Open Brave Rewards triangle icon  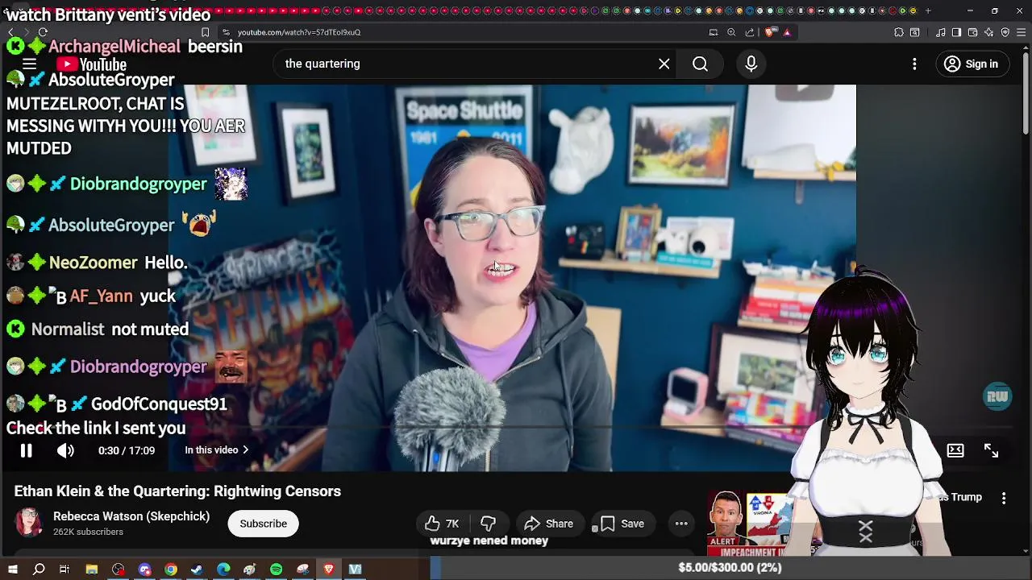(x=787, y=32)
